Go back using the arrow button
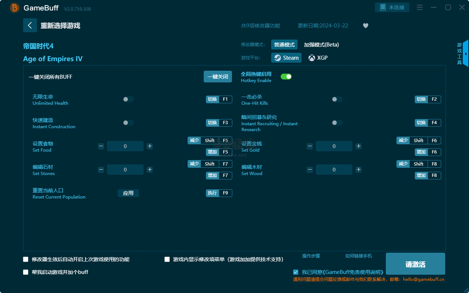 (x=30, y=25)
